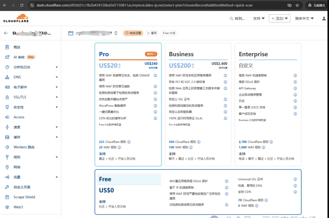Show info for Universal SSL 证书

click(x=295, y=179)
